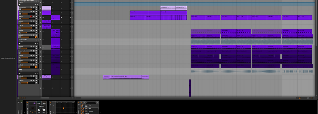Toggle orange automation lane button on Audio 5
318x114 pixels.
36,37
